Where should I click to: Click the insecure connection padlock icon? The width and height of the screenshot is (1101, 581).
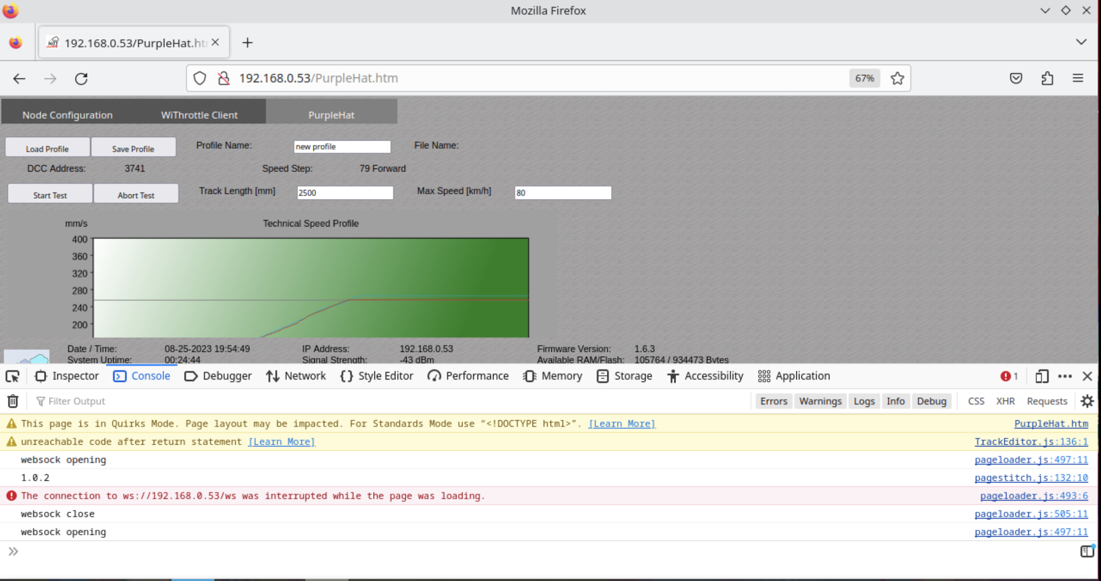pos(224,78)
